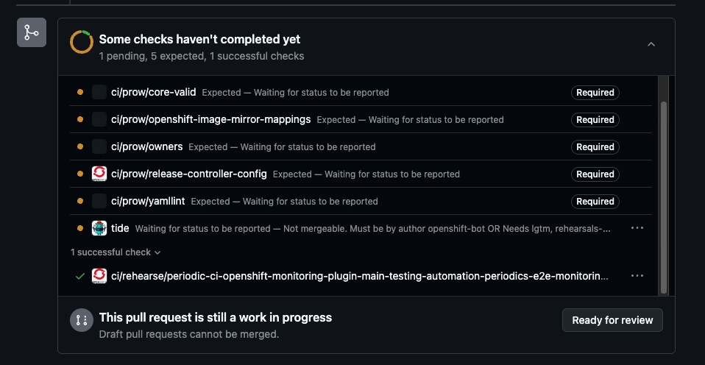This screenshot has width=705, height=365.
Task: Expand the '1 successful check' dropdown
Action: [116, 252]
